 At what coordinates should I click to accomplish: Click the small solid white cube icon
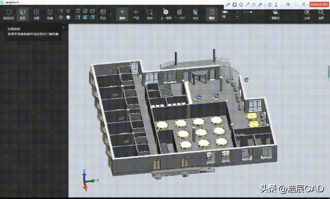click(68, 17)
